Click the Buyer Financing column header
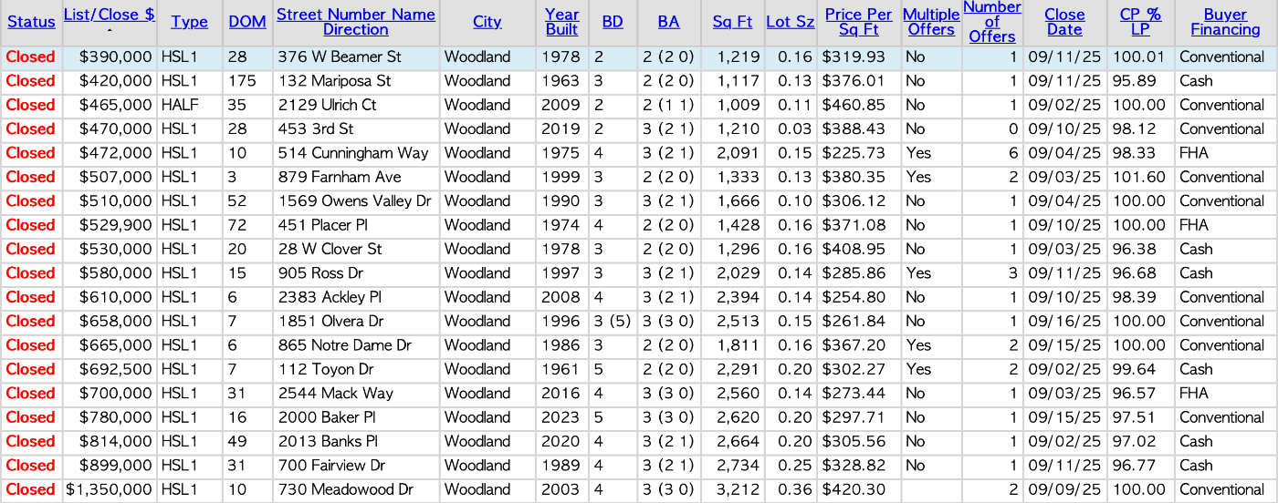1278x503 pixels. click(1225, 22)
